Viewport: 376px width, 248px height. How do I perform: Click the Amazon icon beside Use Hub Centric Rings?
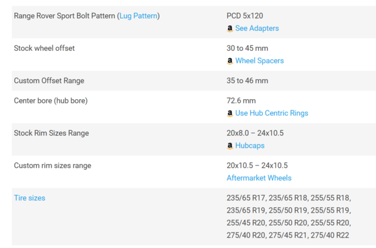(230, 113)
